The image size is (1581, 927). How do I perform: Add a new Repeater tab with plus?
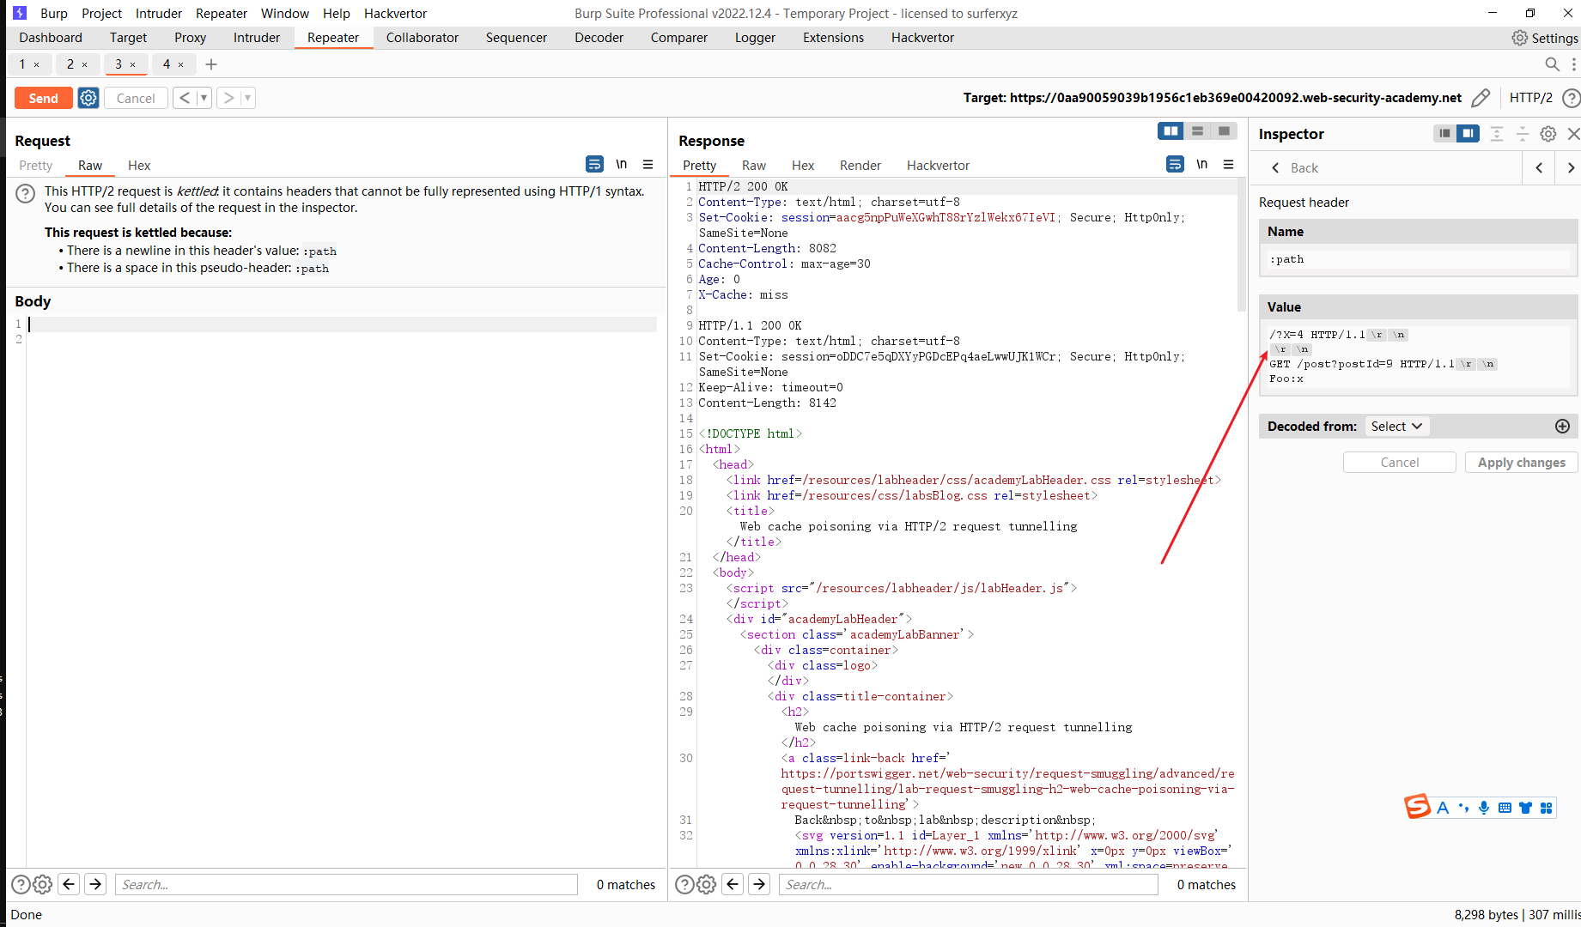click(211, 64)
